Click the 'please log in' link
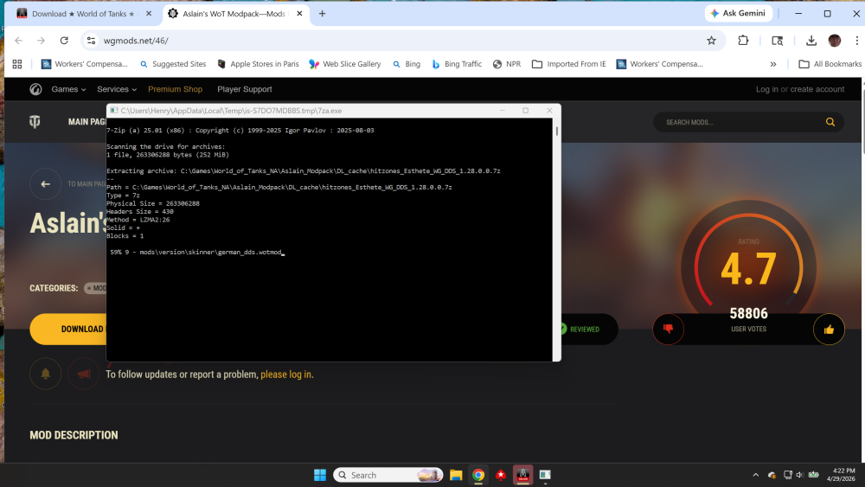865x487 pixels. tap(285, 374)
